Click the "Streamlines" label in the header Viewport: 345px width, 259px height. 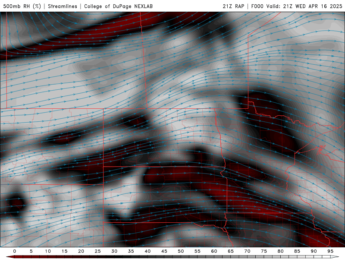point(63,6)
